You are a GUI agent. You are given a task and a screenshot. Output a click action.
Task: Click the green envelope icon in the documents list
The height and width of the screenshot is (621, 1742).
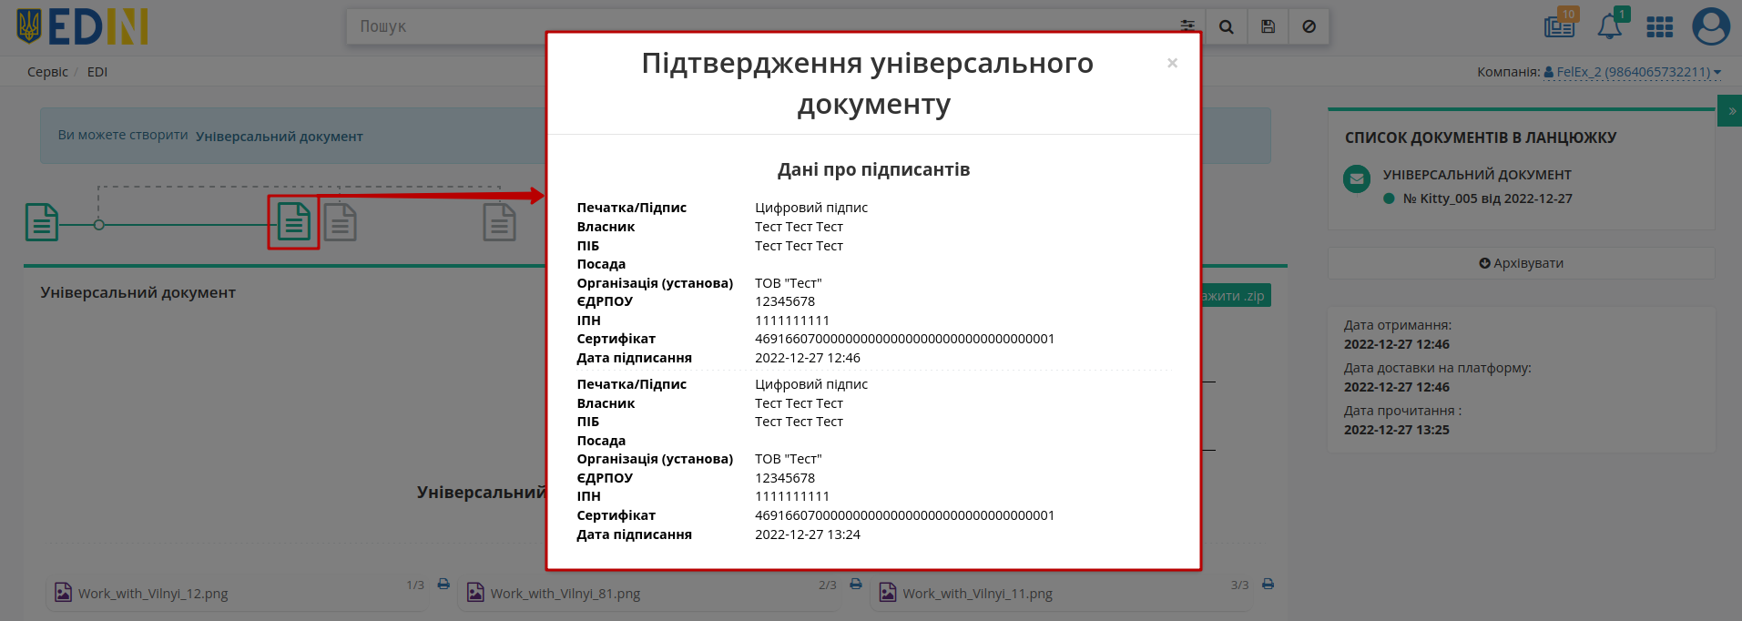tap(1357, 178)
